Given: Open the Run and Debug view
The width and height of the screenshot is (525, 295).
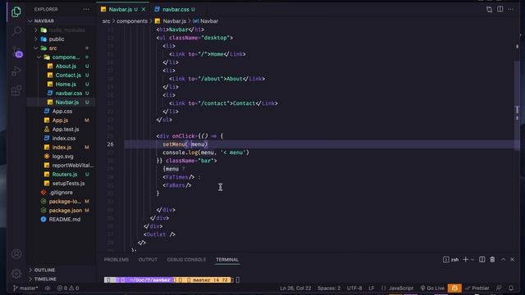Looking at the screenshot, I should pos(16,71).
